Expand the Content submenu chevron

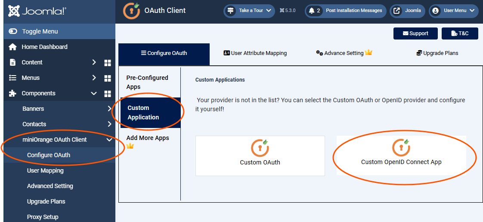click(x=94, y=62)
